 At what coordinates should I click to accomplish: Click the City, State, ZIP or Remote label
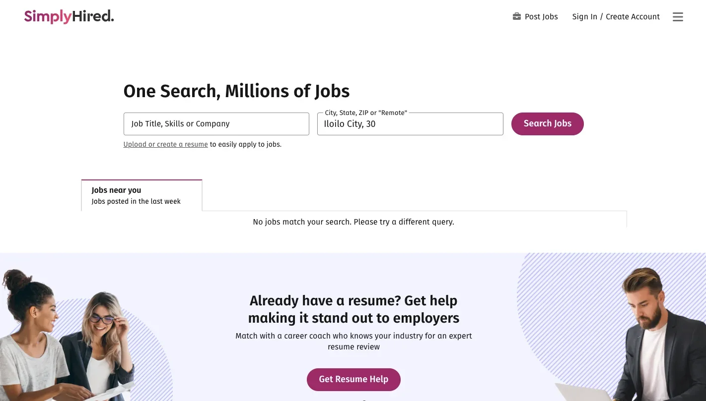tap(365, 113)
